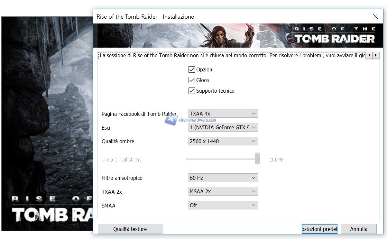
Task: Expand the 60 Hz dropdown
Action: 223,178
